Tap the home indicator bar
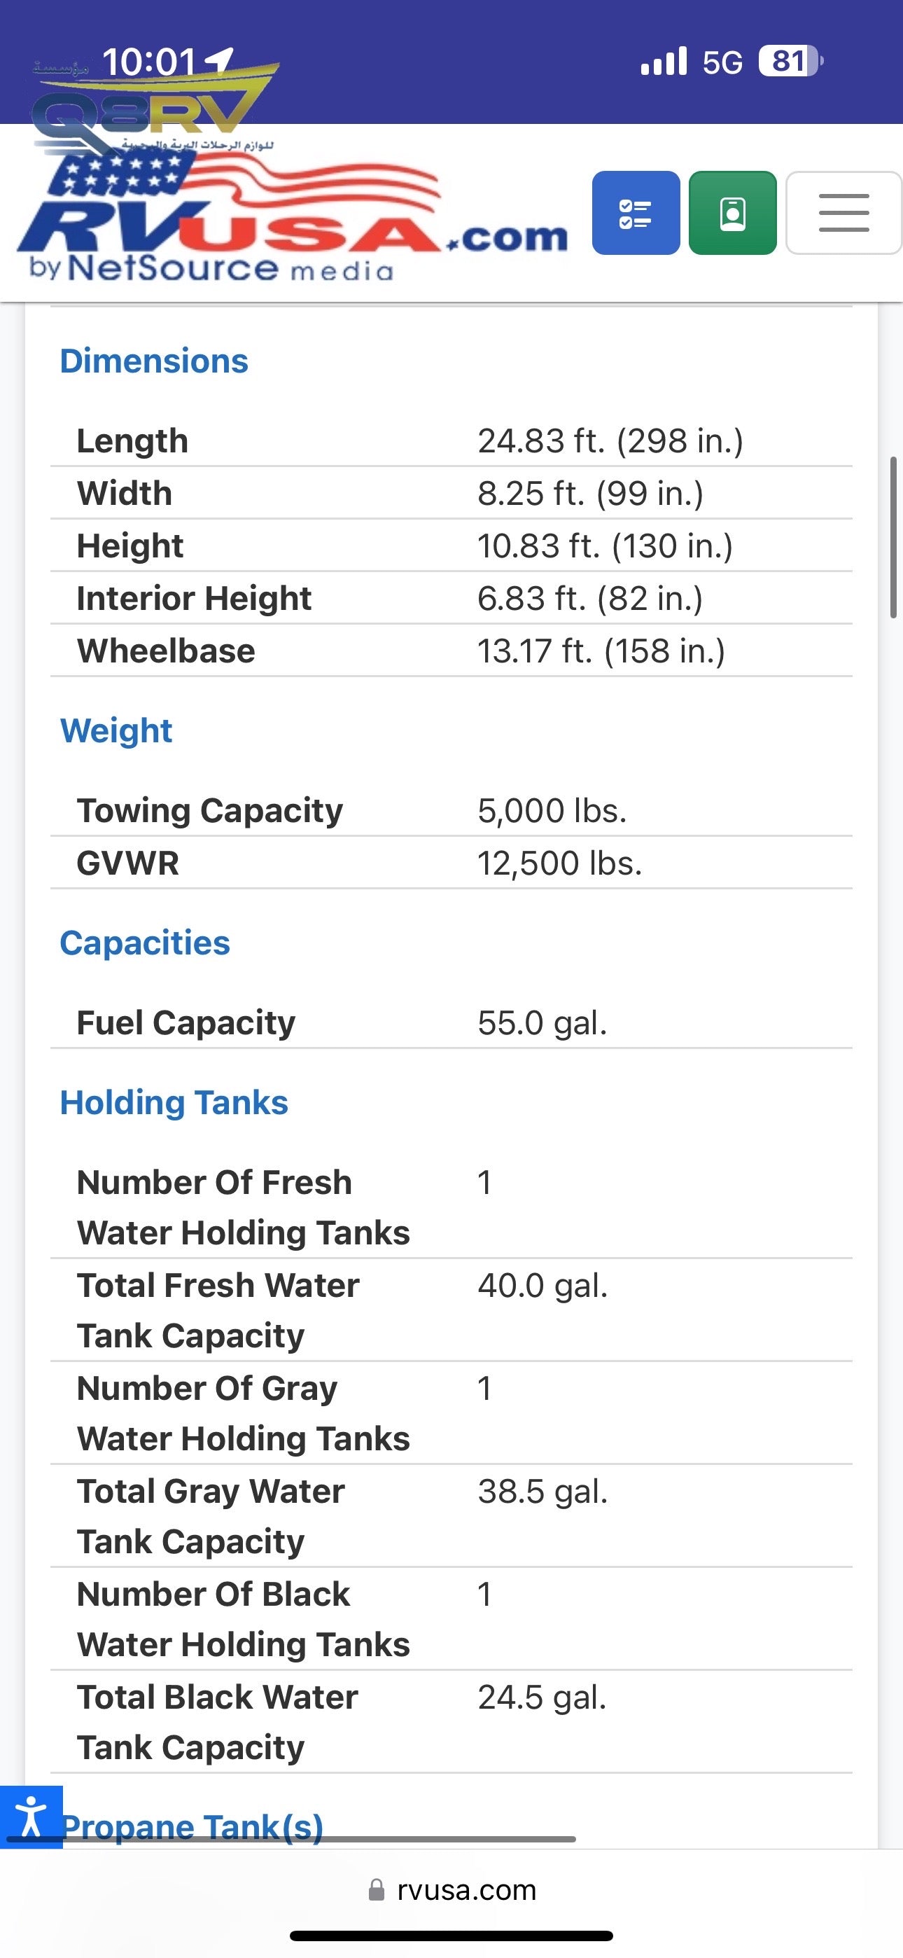This screenshot has height=1958, width=903. point(451,1935)
